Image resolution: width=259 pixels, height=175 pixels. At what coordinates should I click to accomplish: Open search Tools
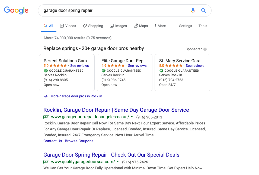point(203,26)
